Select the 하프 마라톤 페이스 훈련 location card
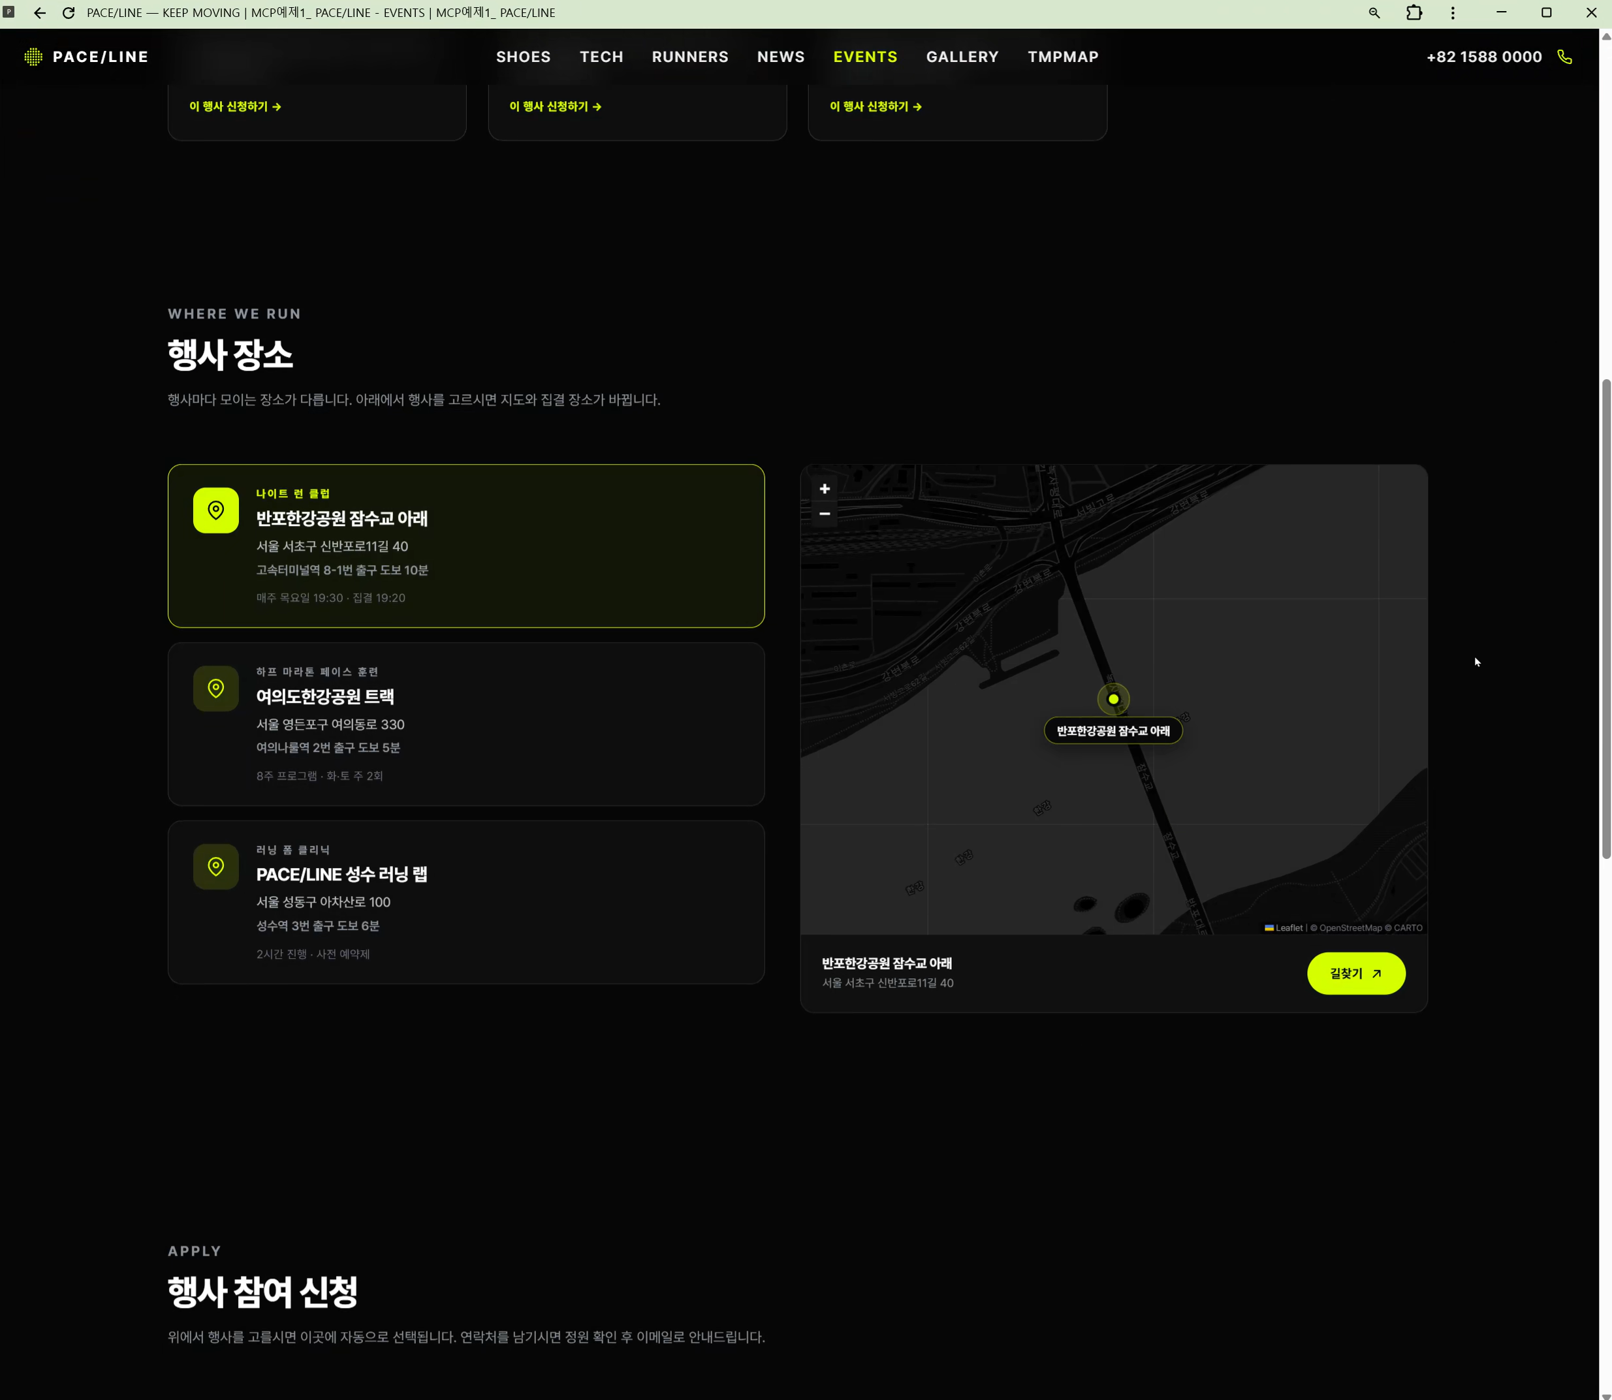Viewport: 1612px width, 1400px height. point(466,724)
